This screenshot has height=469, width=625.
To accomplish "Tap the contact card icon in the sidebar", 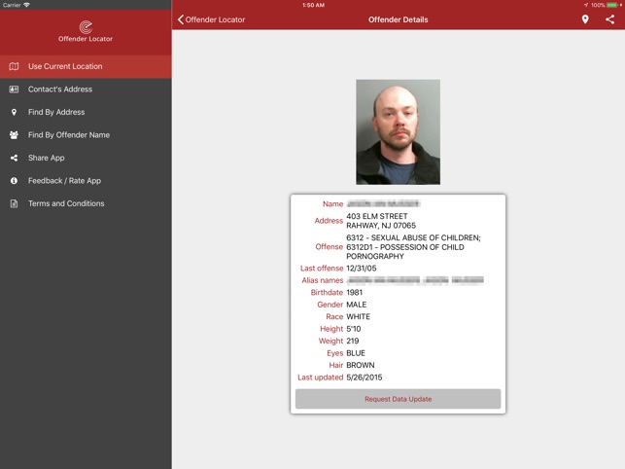I will (14, 90).
